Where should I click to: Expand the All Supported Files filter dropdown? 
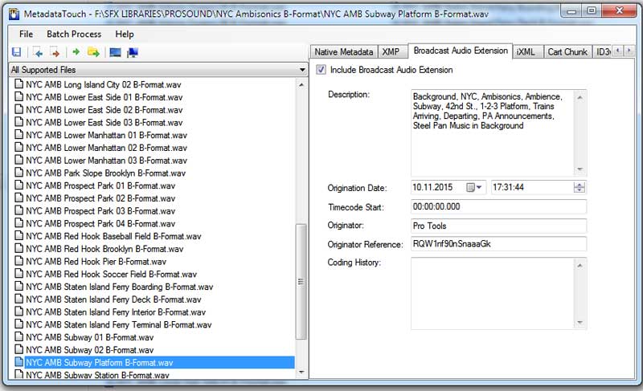click(x=303, y=70)
